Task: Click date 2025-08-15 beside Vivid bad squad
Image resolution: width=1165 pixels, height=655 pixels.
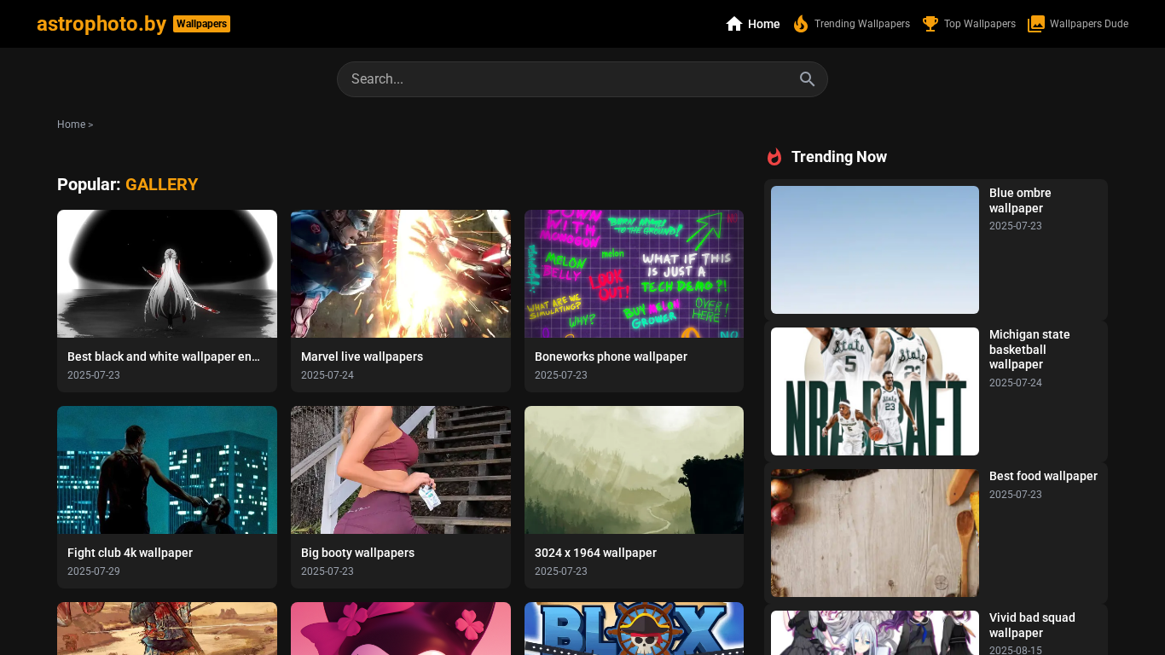Action: click(x=1016, y=651)
